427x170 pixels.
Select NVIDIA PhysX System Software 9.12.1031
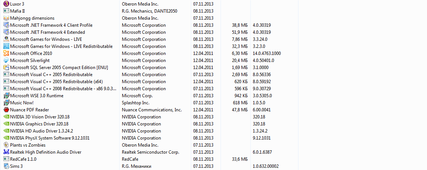[x=50, y=138]
